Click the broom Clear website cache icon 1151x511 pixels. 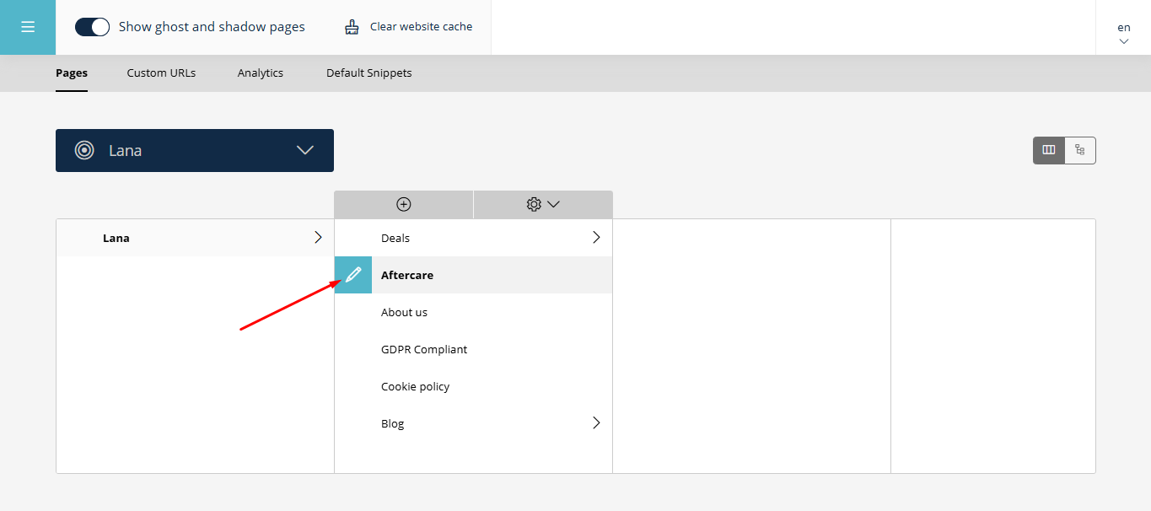click(x=352, y=27)
